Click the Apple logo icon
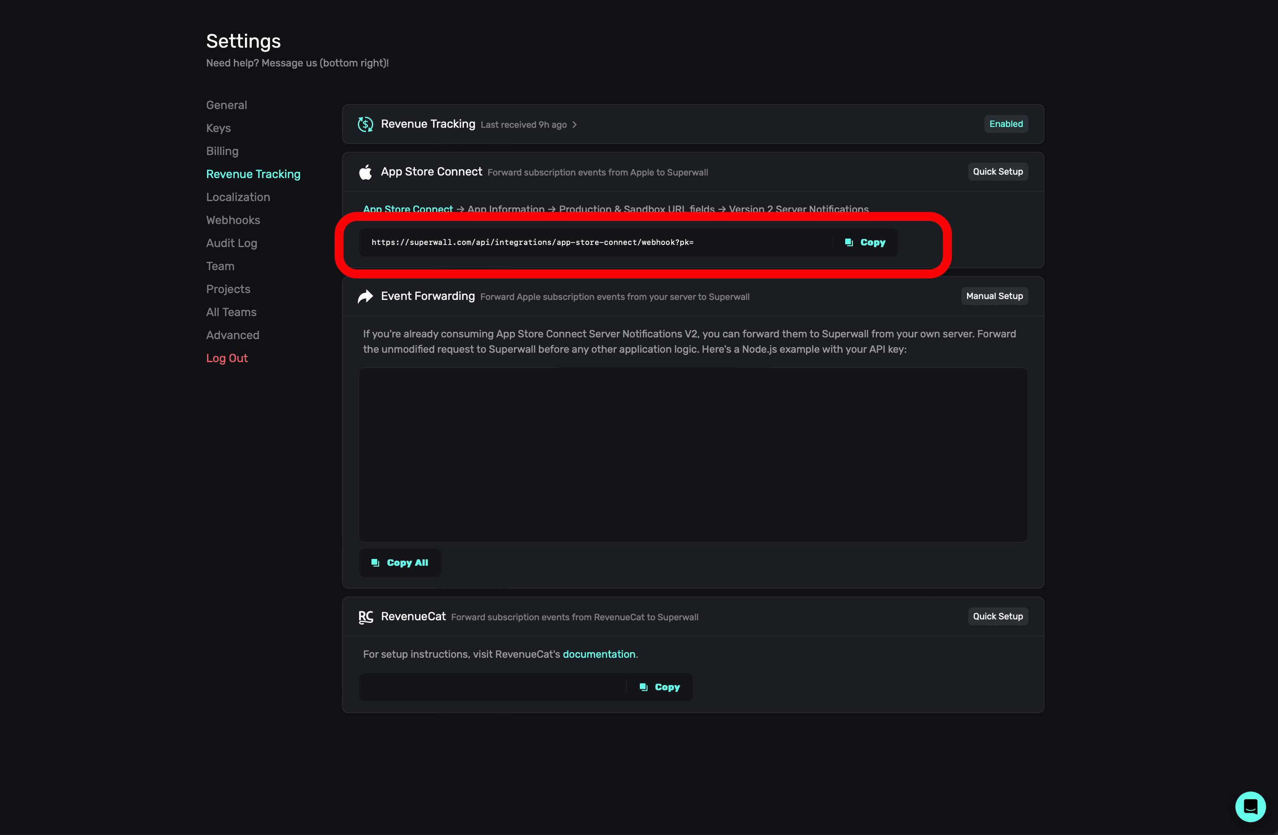The width and height of the screenshot is (1278, 835). point(365,172)
